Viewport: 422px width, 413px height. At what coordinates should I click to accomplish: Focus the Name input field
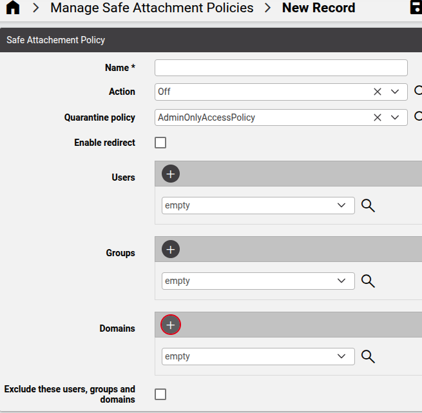(281, 68)
